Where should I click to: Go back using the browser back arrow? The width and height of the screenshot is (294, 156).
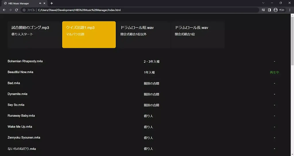click(4, 10)
